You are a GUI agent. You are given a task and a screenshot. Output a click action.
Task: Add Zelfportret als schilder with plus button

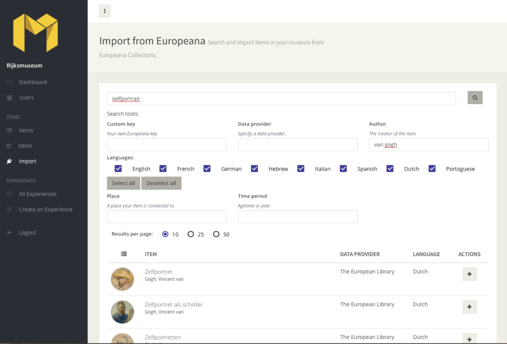click(x=469, y=307)
